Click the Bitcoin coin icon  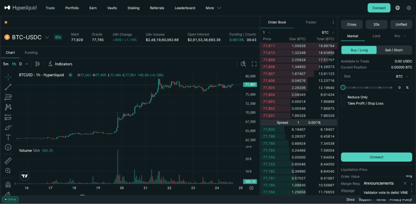click(7, 37)
